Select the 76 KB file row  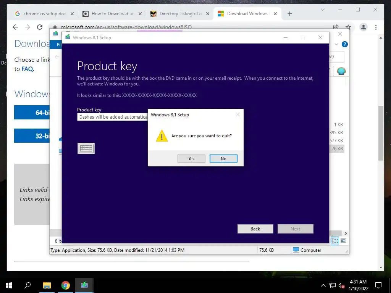click(x=337, y=149)
